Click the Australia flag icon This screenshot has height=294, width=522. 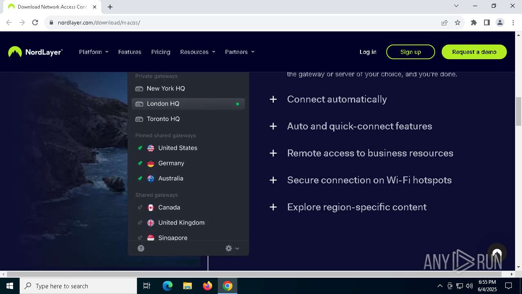pos(151,178)
